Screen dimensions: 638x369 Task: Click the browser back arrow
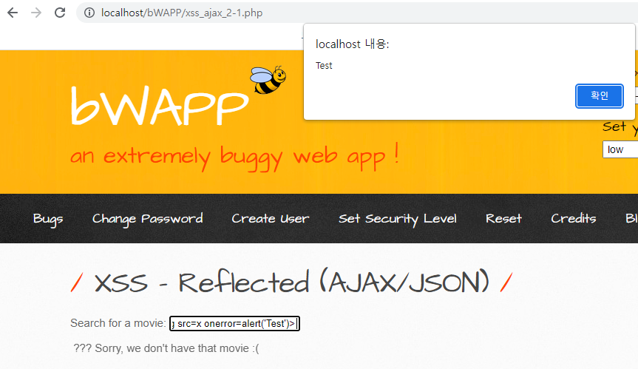[13, 13]
